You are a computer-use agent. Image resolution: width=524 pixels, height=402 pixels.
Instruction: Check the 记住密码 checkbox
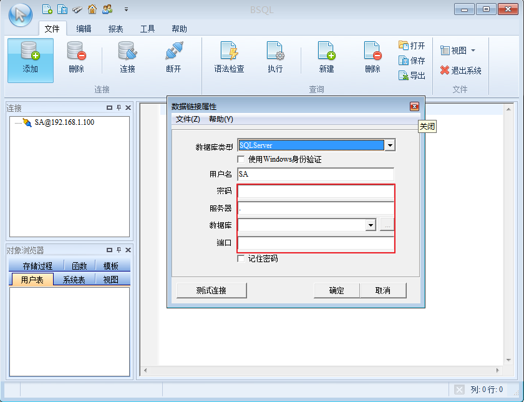[241, 258]
